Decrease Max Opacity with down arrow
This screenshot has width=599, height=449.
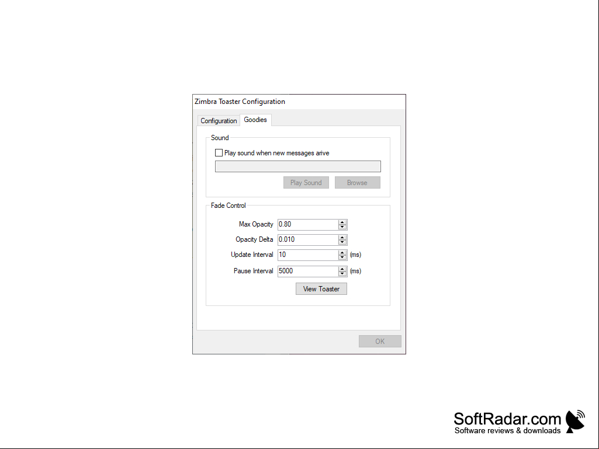[x=342, y=227]
